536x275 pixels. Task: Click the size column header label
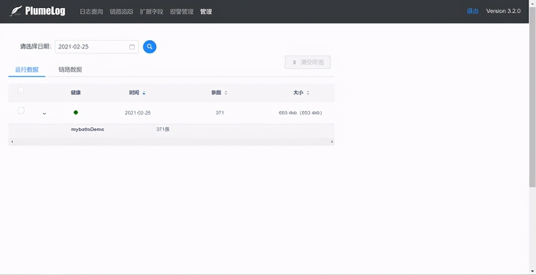pyautogui.click(x=298, y=93)
